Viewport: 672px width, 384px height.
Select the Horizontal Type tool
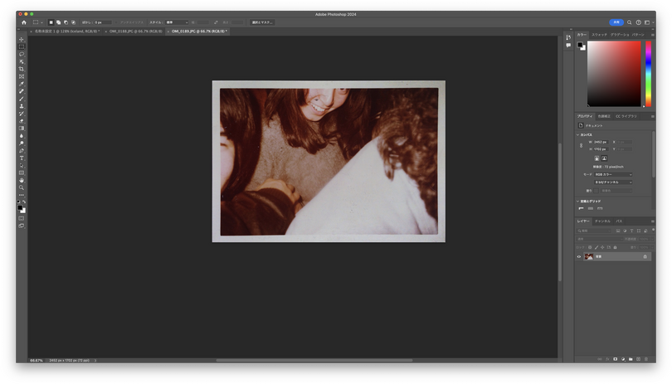click(22, 158)
